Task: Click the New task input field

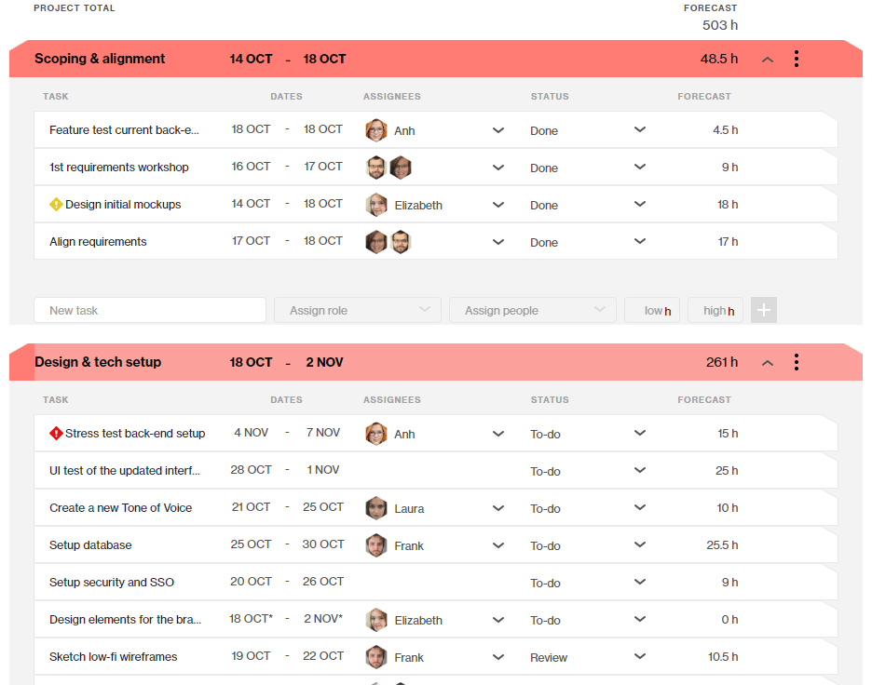Action: click(x=149, y=311)
